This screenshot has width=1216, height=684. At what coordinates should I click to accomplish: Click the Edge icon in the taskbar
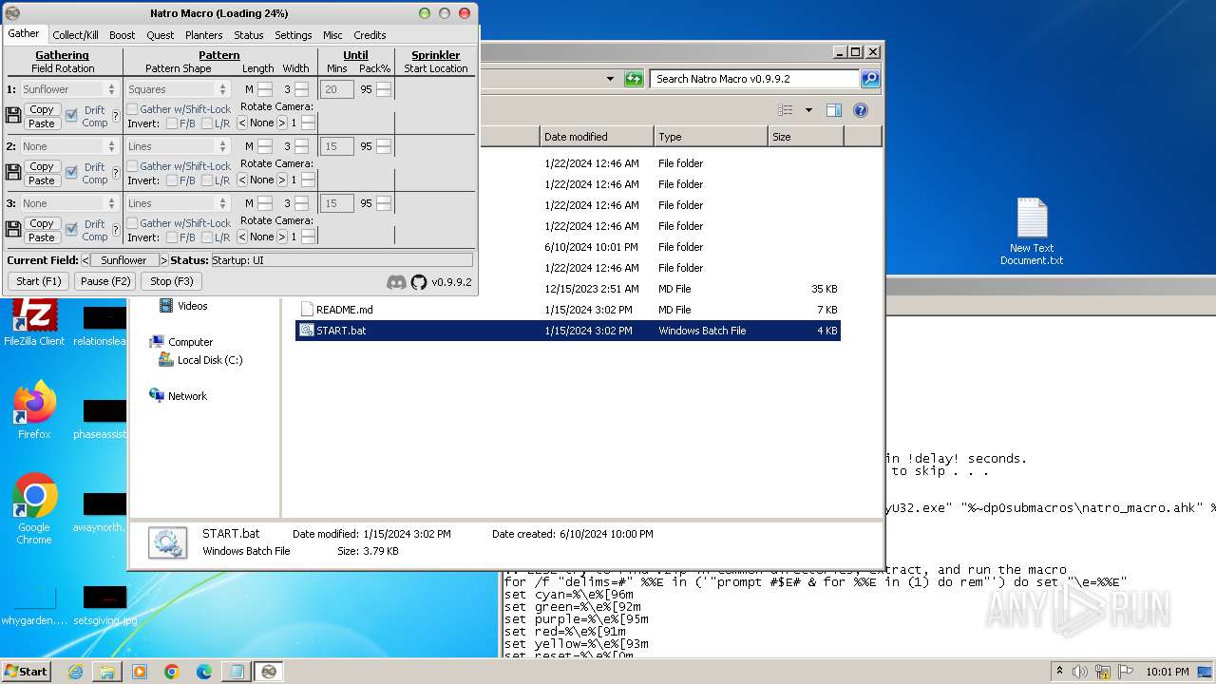[204, 672]
